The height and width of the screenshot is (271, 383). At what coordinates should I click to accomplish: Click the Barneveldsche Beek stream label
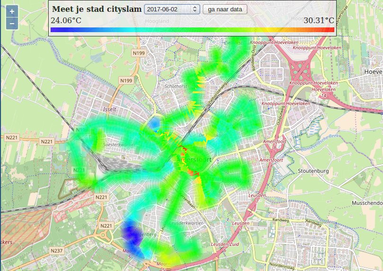coord(320,143)
